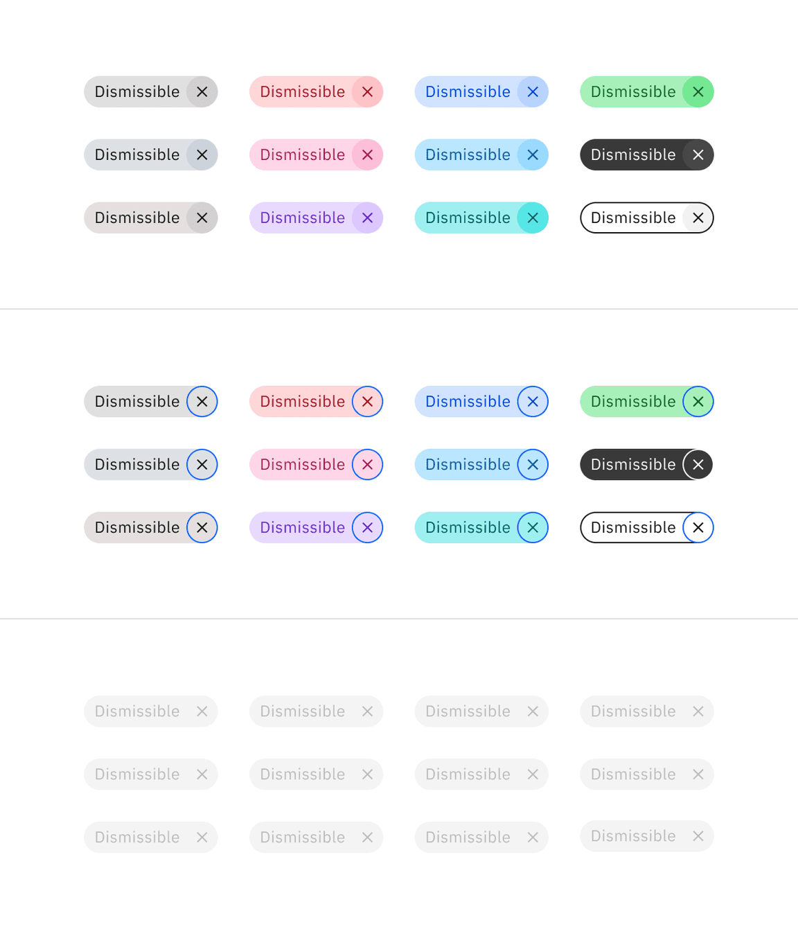Dismiss the dark gray Dismissible chip
798x929 pixels.
(x=698, y=154)
